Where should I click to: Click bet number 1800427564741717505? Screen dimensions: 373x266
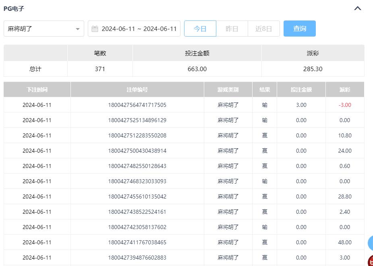coord(137,105)
